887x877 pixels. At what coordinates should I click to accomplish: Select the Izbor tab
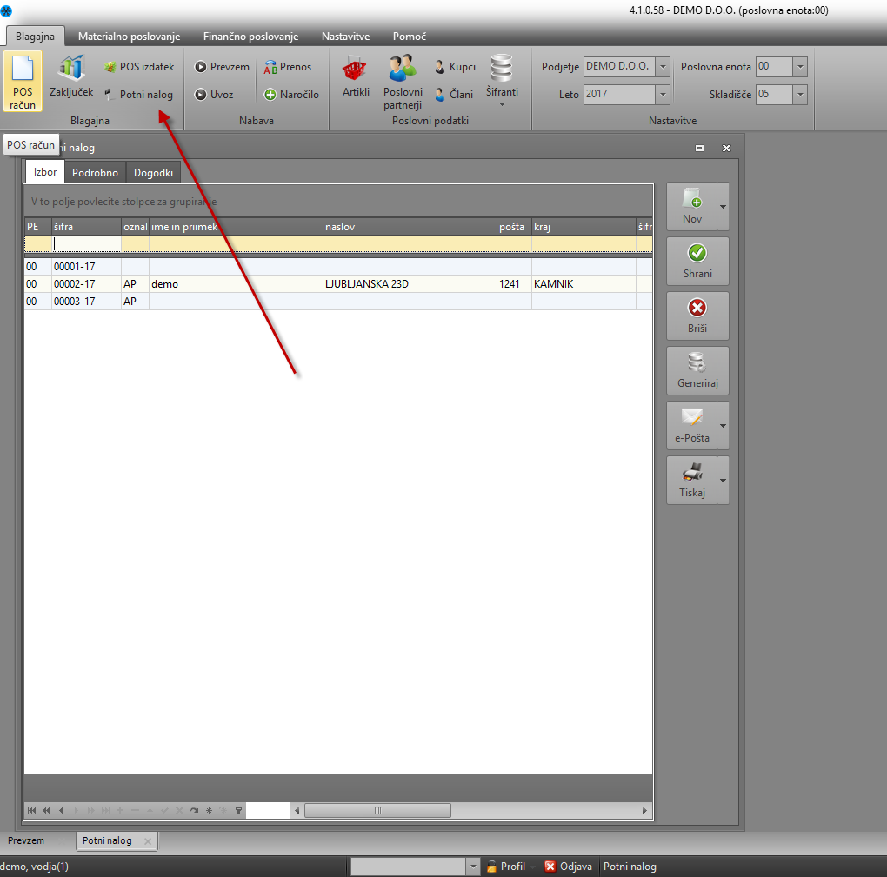click(x=45, y=172)
